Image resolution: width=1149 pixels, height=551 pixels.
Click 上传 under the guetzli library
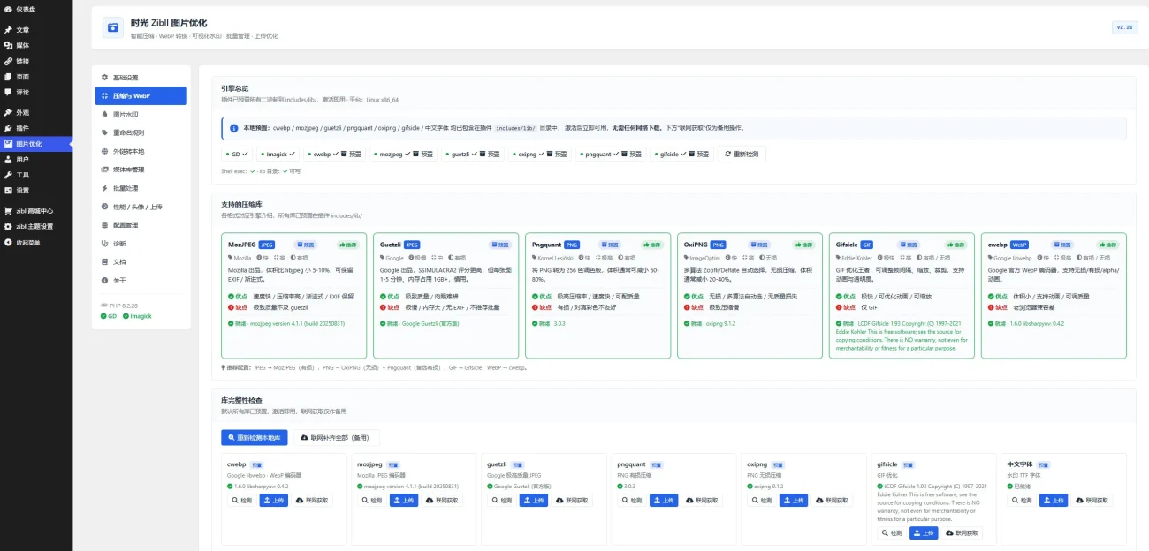(534, 500)
